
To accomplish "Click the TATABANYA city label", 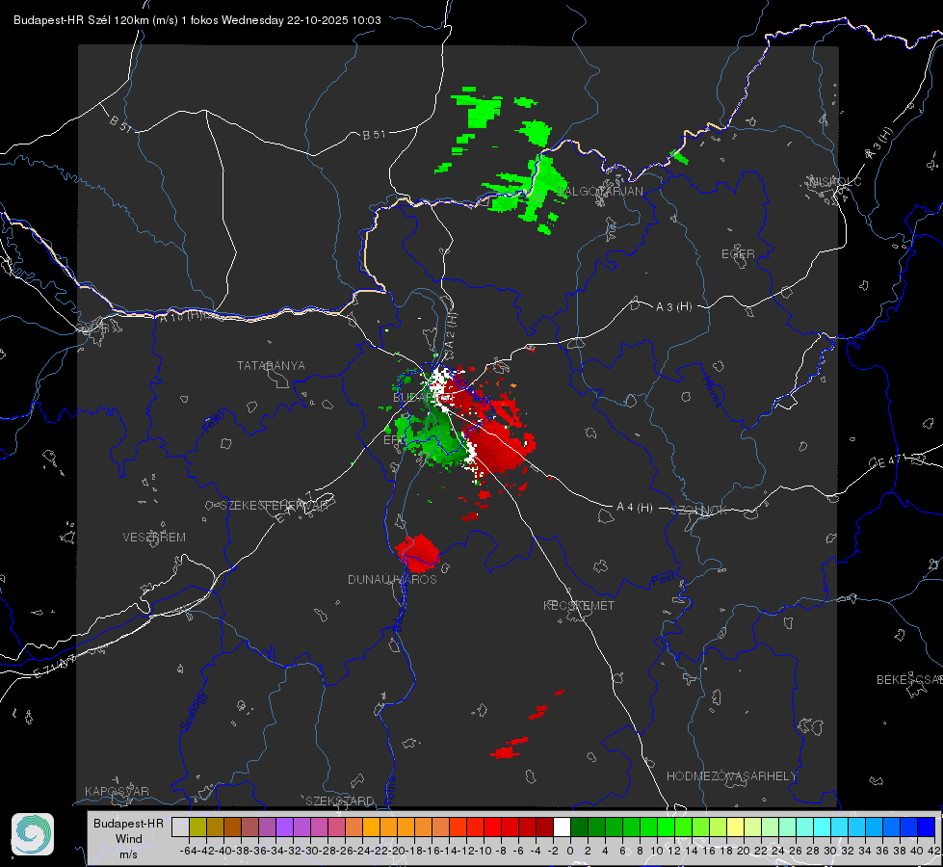I will [271, 366].
